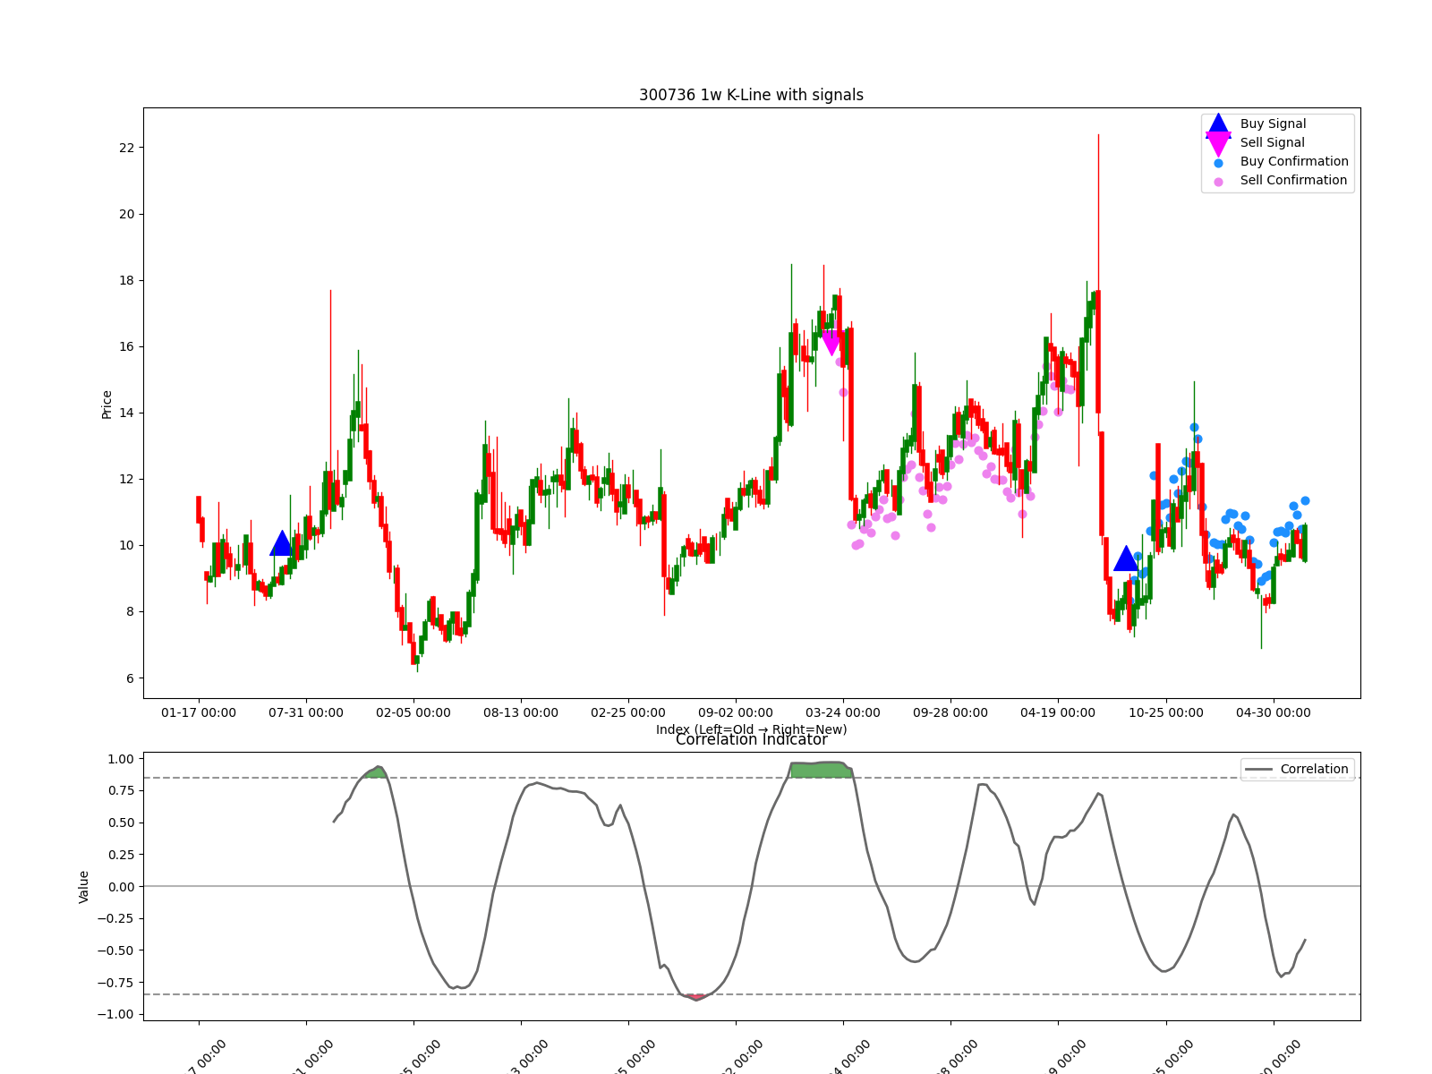
Task: Click the '09-28 00:00' date tick label
Action: point(950,713)
